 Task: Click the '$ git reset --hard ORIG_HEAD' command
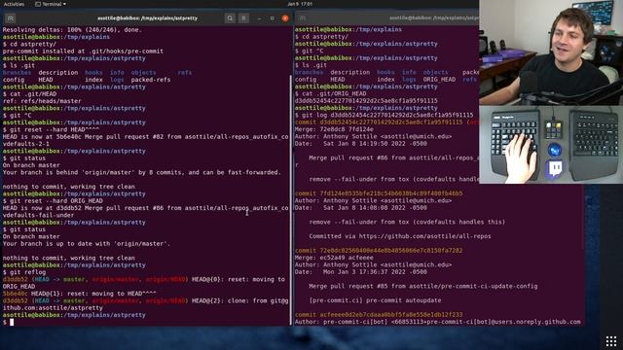click(x=53, y=201)
